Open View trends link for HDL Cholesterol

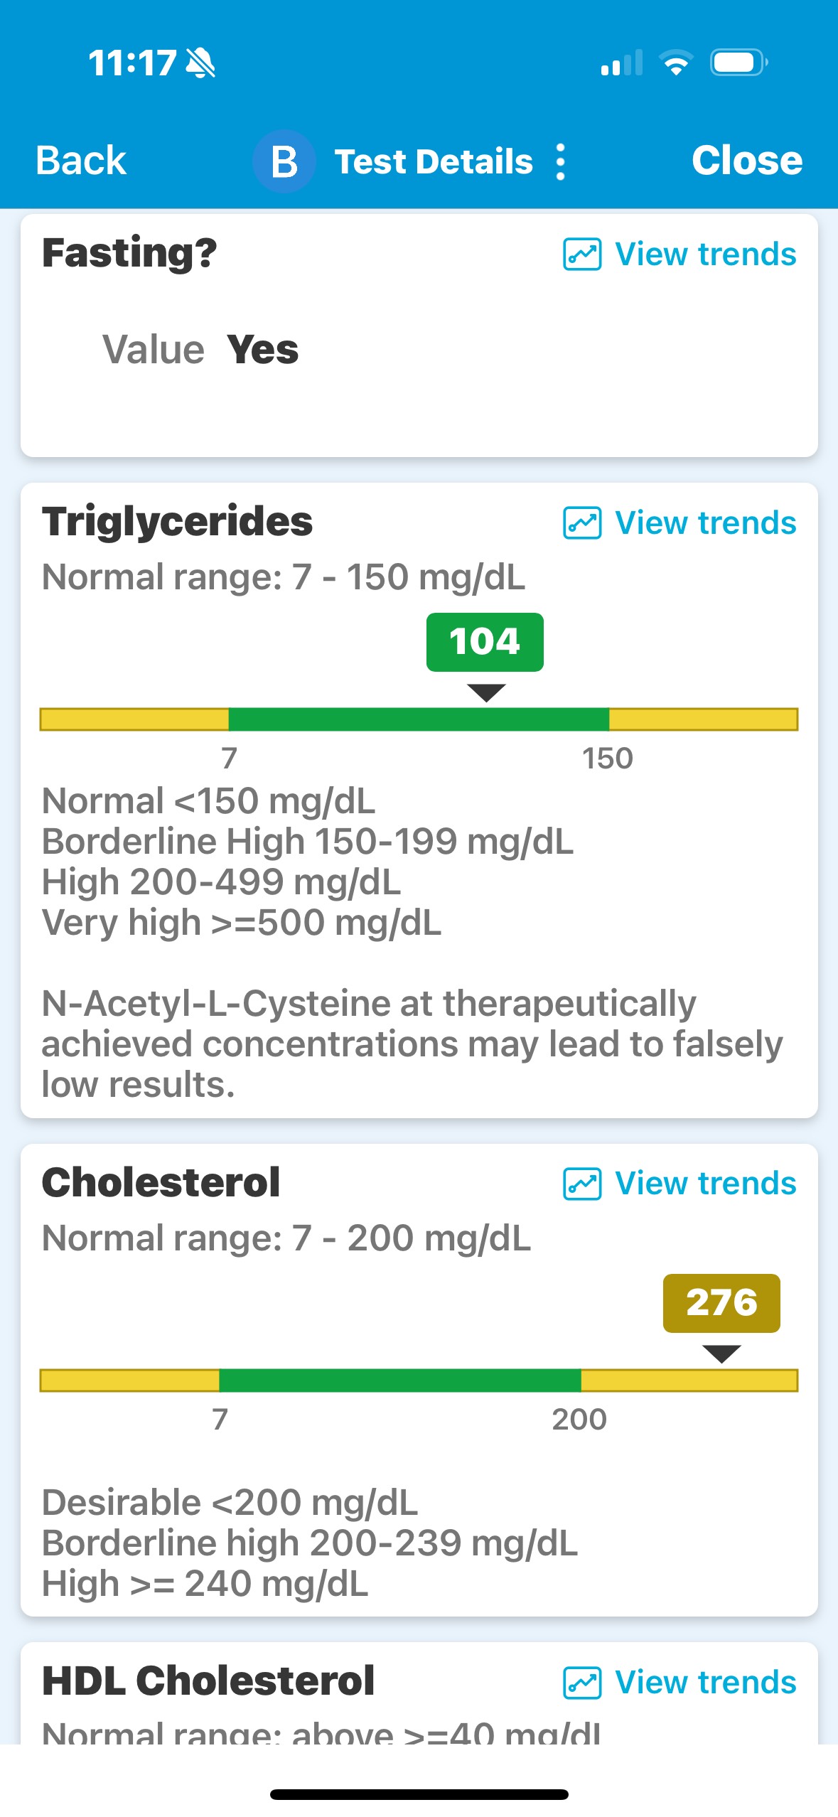(x=704, y=1683)
